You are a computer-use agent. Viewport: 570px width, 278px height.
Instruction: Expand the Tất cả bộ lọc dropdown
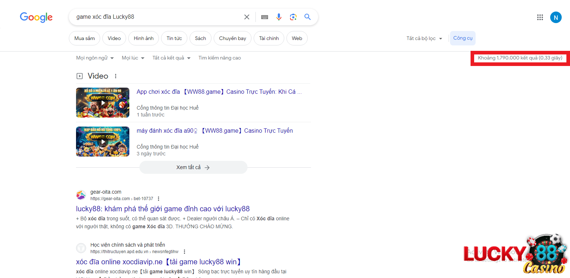424,38
